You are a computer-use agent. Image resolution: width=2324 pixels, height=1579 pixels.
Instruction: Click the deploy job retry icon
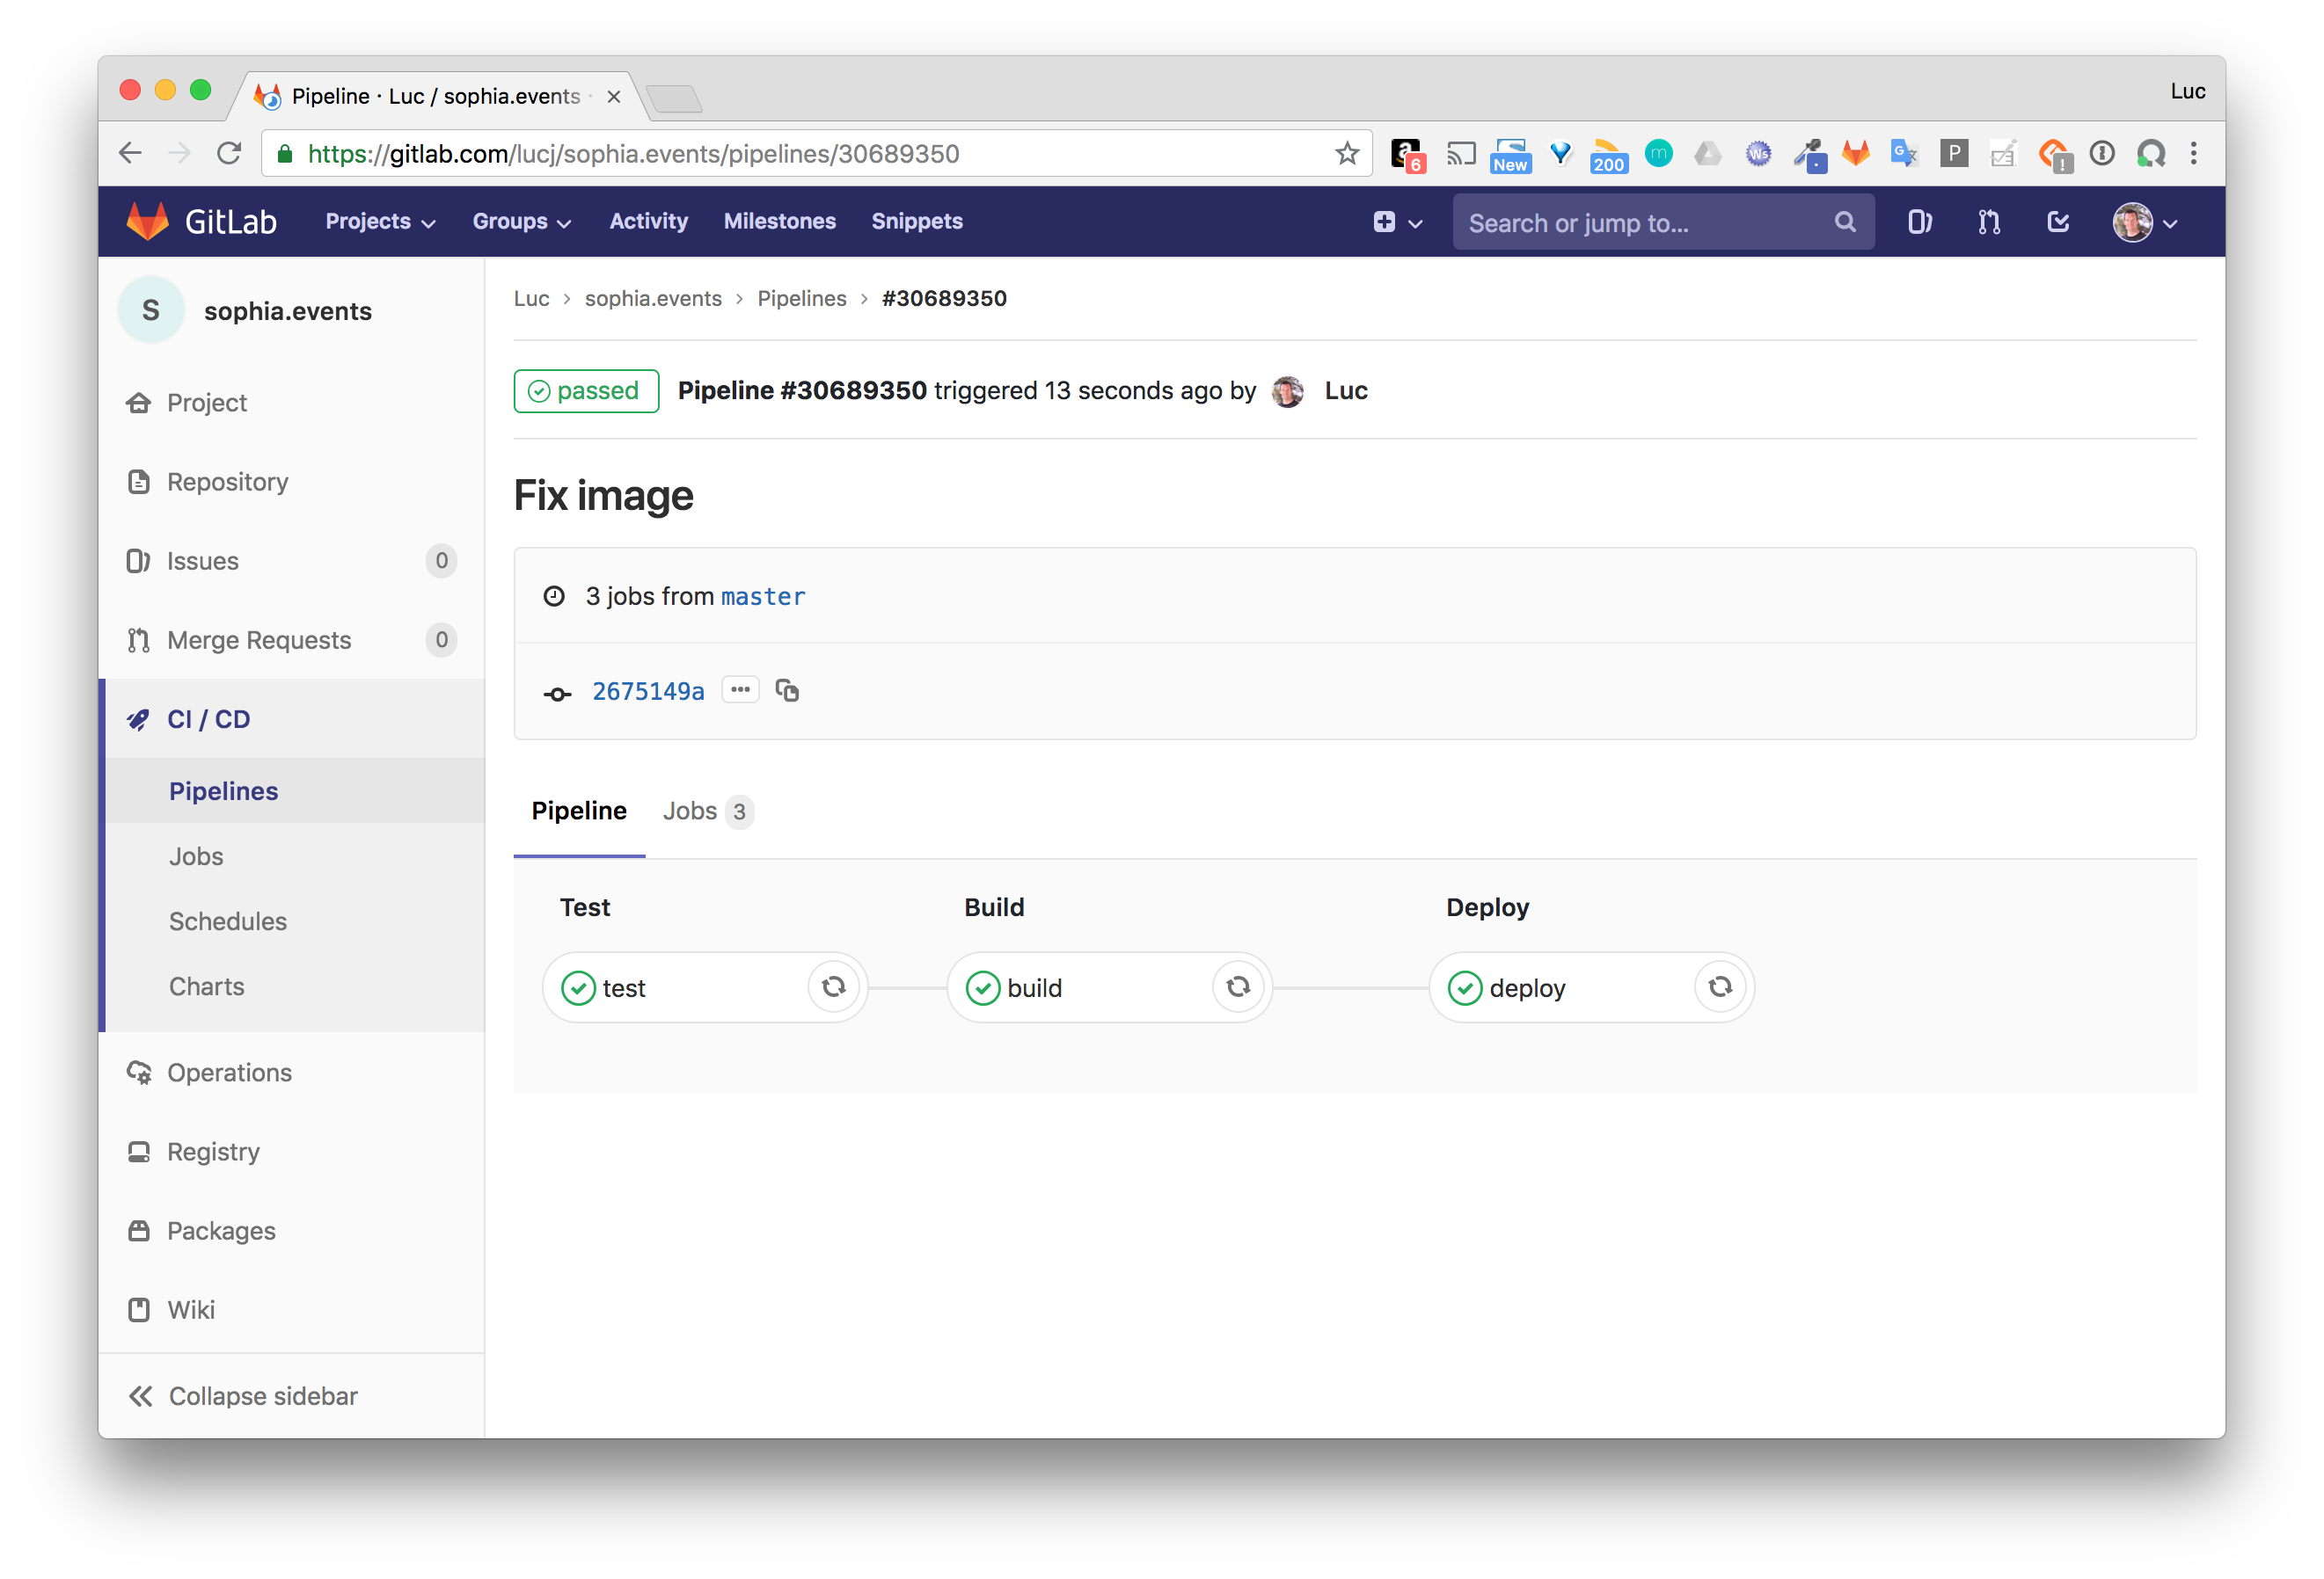[x=1719, y=986]
